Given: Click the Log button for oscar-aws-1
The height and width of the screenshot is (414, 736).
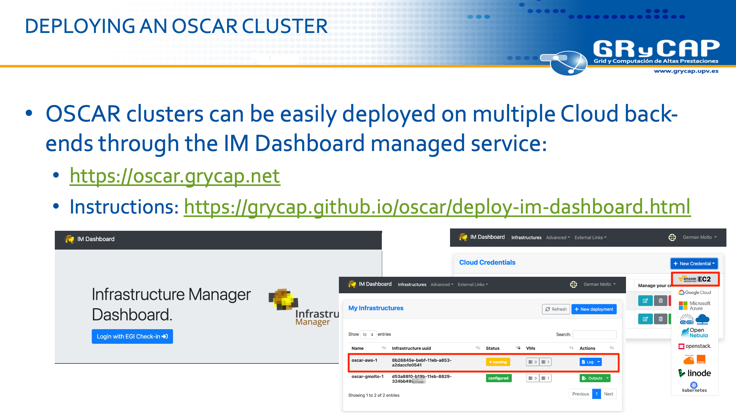Looking at the screenshot, I should click(587, 362).
